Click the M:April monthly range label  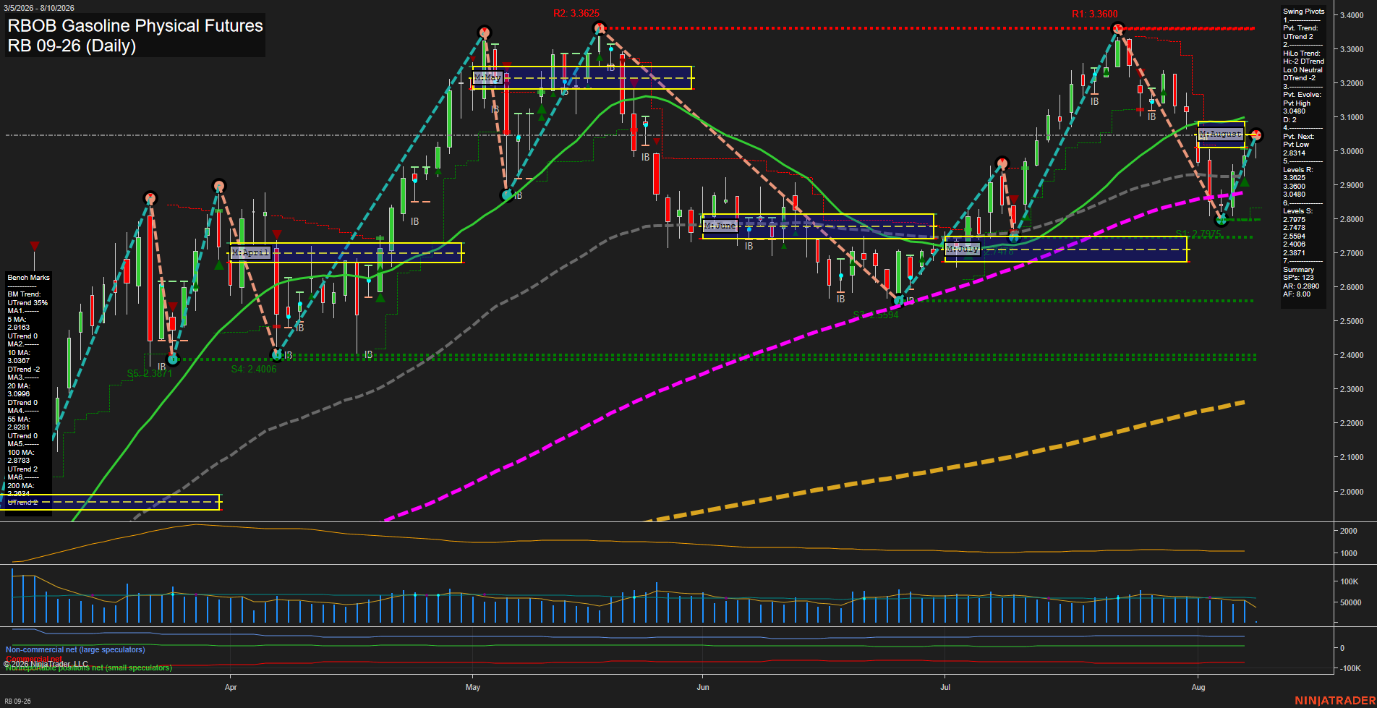click(250, 252)
